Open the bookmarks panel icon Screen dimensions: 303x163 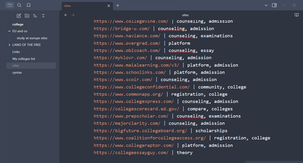(x=29, y=5)
